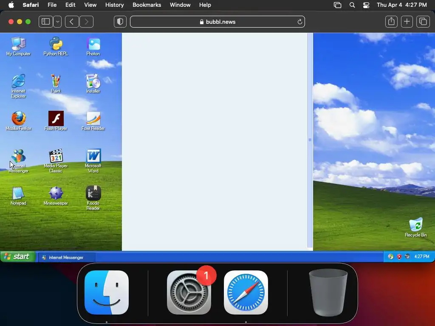Click the Spotlight search icon in menu bar
Image resolution: width=435 pixels, height=326 pixels.
[x=352, y=5]
